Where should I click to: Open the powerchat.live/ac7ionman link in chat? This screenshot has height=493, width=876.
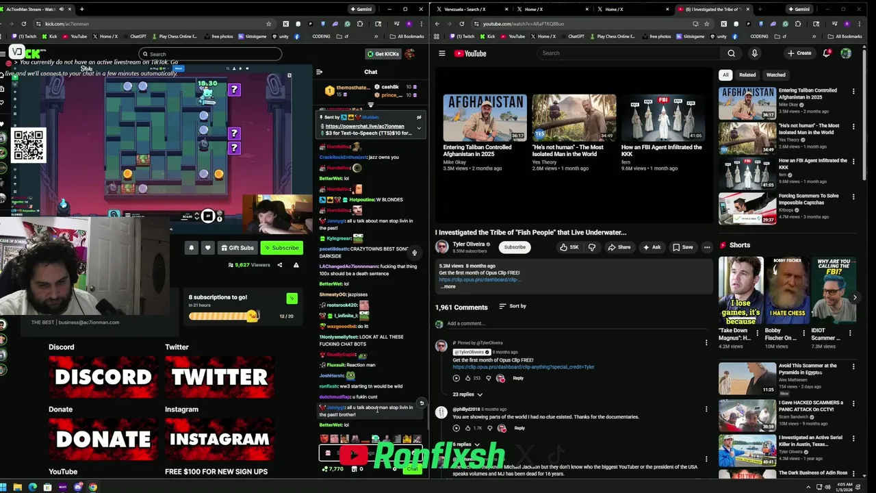(364, 127)
